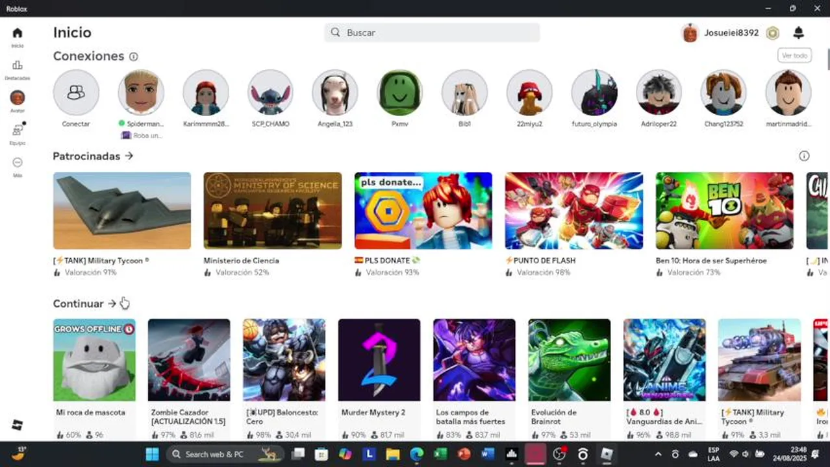Open the Equipo party sidebar icon
Screen dimensions: 830x467
coord(18,130)
